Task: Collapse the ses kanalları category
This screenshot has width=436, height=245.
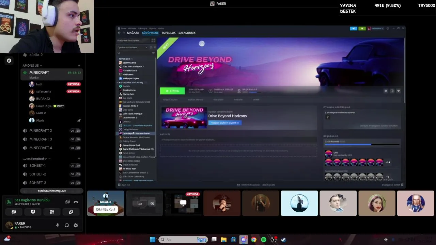Action: 36,159
